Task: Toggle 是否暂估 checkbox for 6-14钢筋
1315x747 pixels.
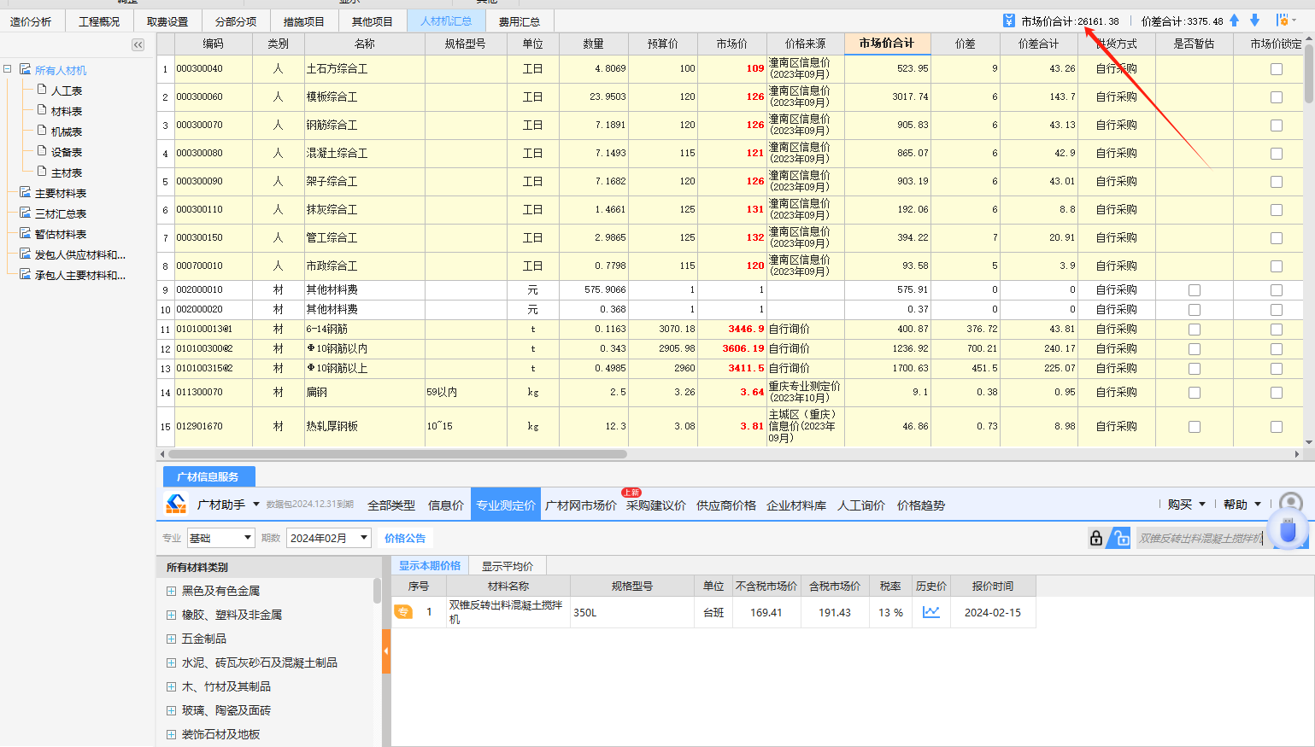Action: (1195, 330)
